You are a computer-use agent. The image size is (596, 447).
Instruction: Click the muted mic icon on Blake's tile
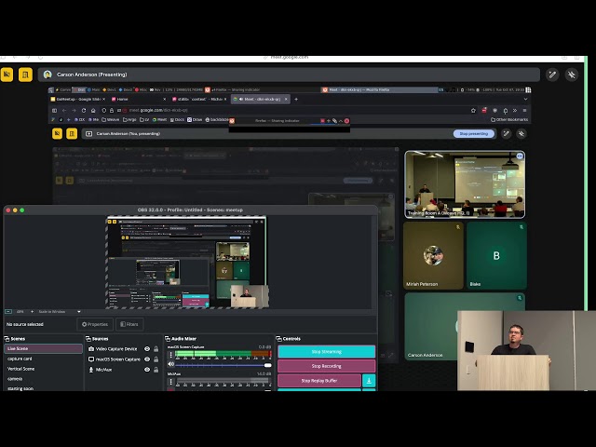click(x=521, y=227)
